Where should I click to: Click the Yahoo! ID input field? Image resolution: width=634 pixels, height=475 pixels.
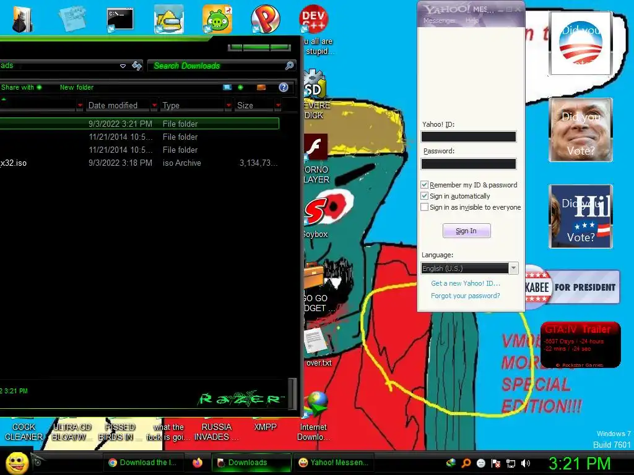pyautogui.click(x=469, y=137)
